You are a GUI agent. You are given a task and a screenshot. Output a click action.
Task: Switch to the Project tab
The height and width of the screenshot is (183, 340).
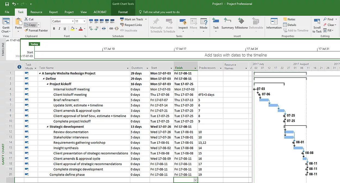[x=69, y=12]
